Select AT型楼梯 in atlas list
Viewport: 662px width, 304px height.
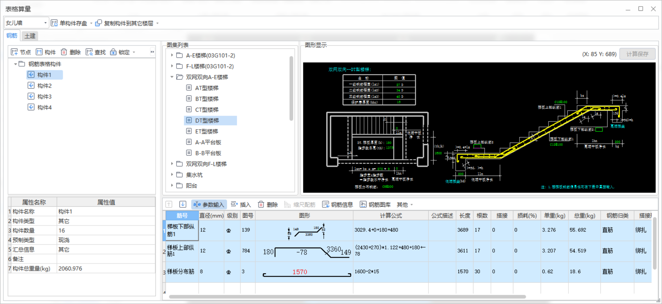click(x=207, y=88)
